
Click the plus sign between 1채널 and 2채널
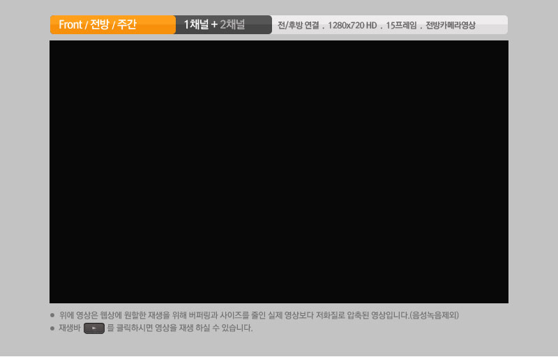[x=214, y=25]
